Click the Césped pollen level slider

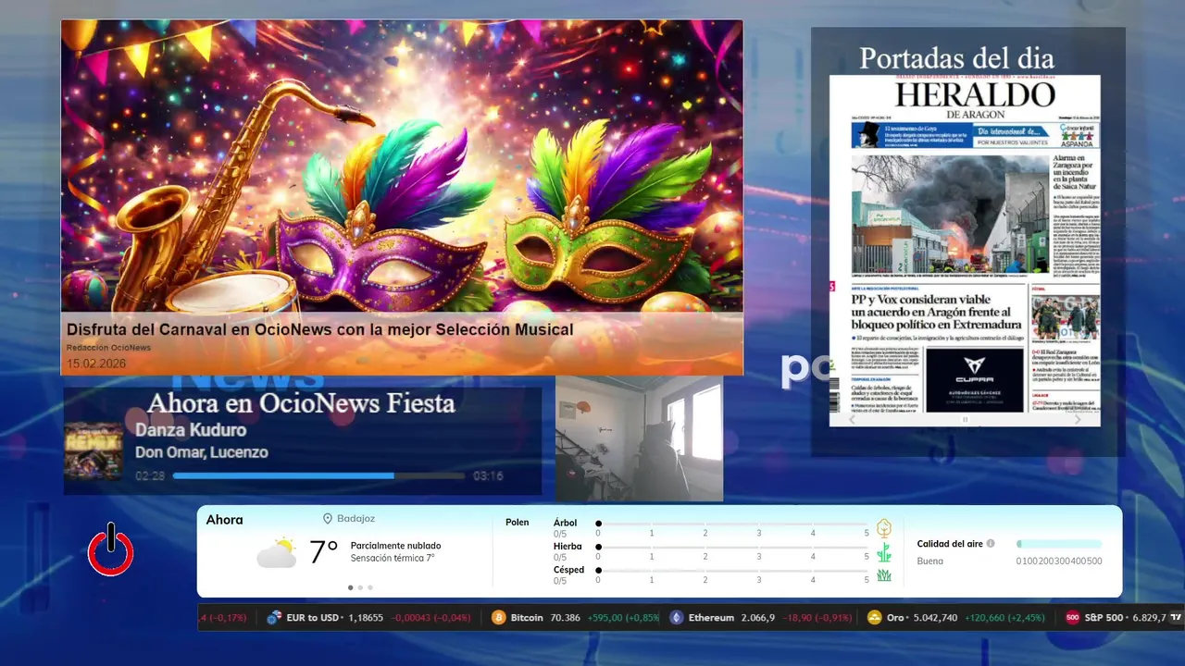tap(732, 571)
